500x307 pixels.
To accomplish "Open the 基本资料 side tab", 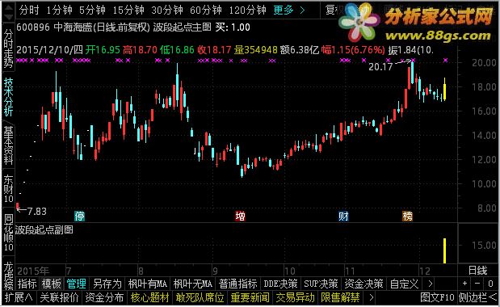I will point(8,145).
